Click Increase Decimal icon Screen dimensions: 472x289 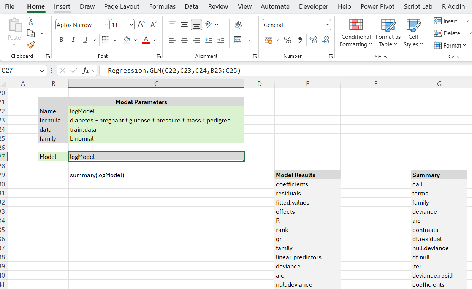click(313, 40)
